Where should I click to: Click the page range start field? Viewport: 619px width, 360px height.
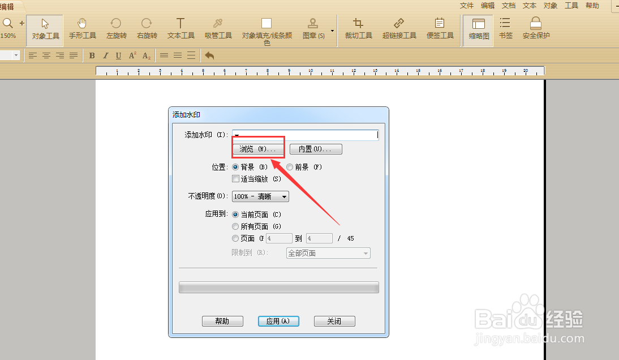[279, 238]
